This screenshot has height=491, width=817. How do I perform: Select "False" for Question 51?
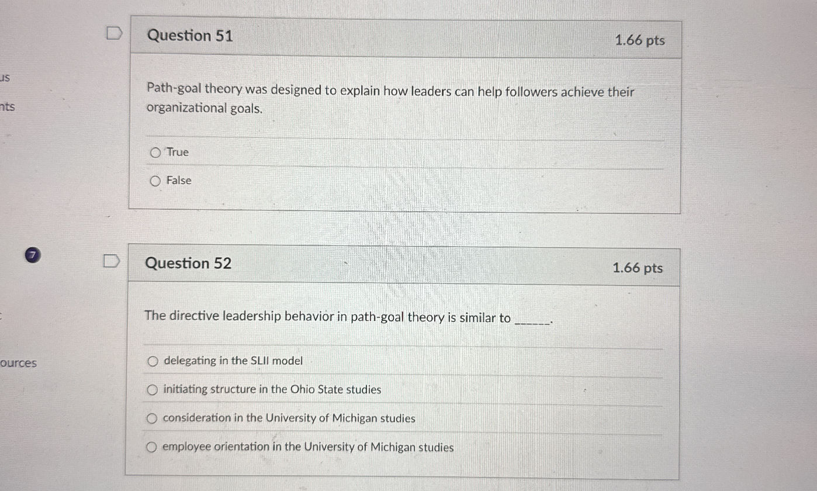click(155, 180)
